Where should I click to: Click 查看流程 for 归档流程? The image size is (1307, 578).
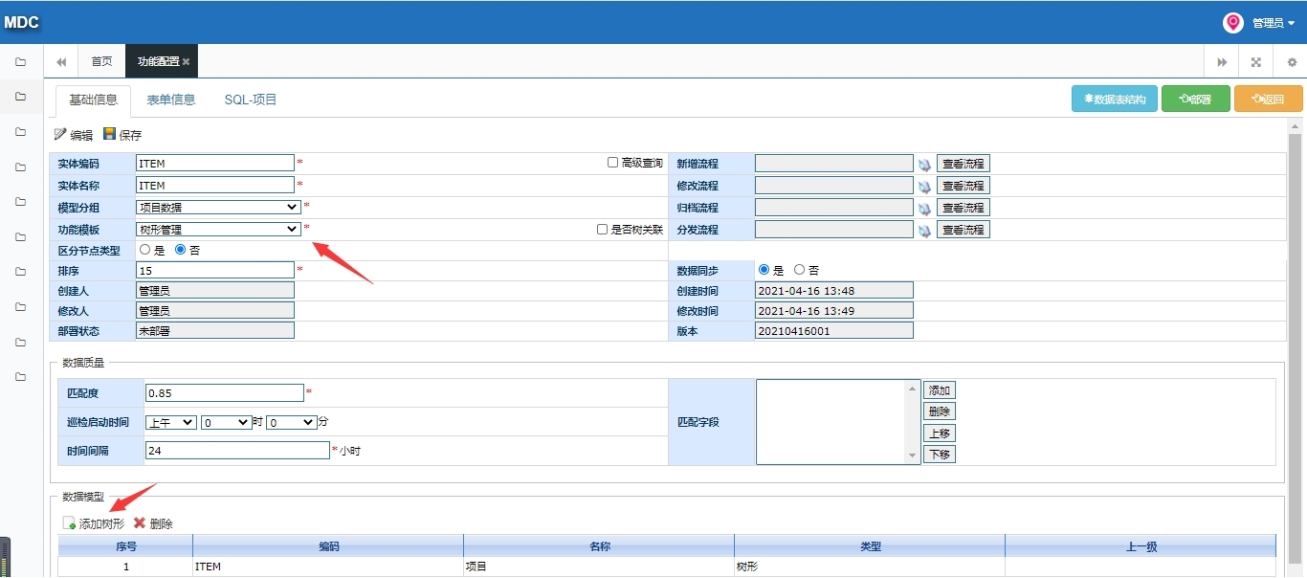pyautogui.click(x=964, y=208)
